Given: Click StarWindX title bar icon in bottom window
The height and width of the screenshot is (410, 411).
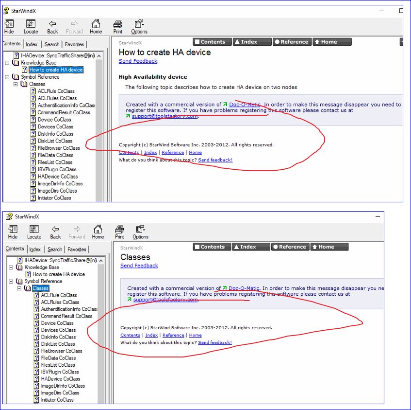Looking at the screenshot, I should [x=9, y=216].
